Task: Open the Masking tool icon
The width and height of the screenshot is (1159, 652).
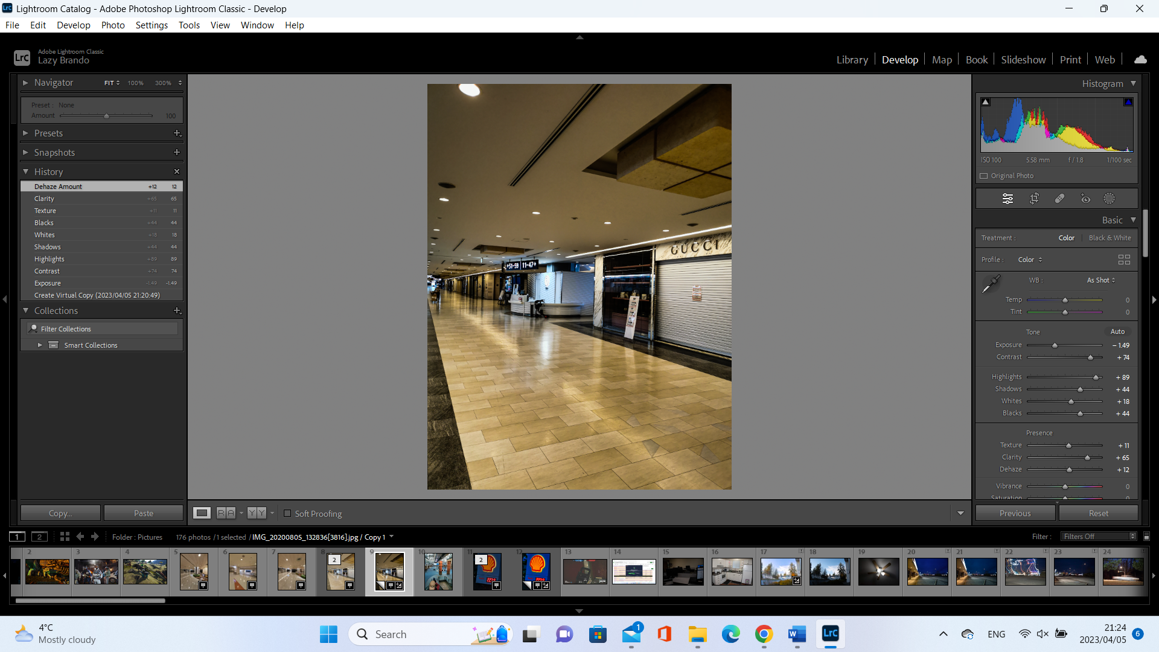Action: (x=1110, y=199)
